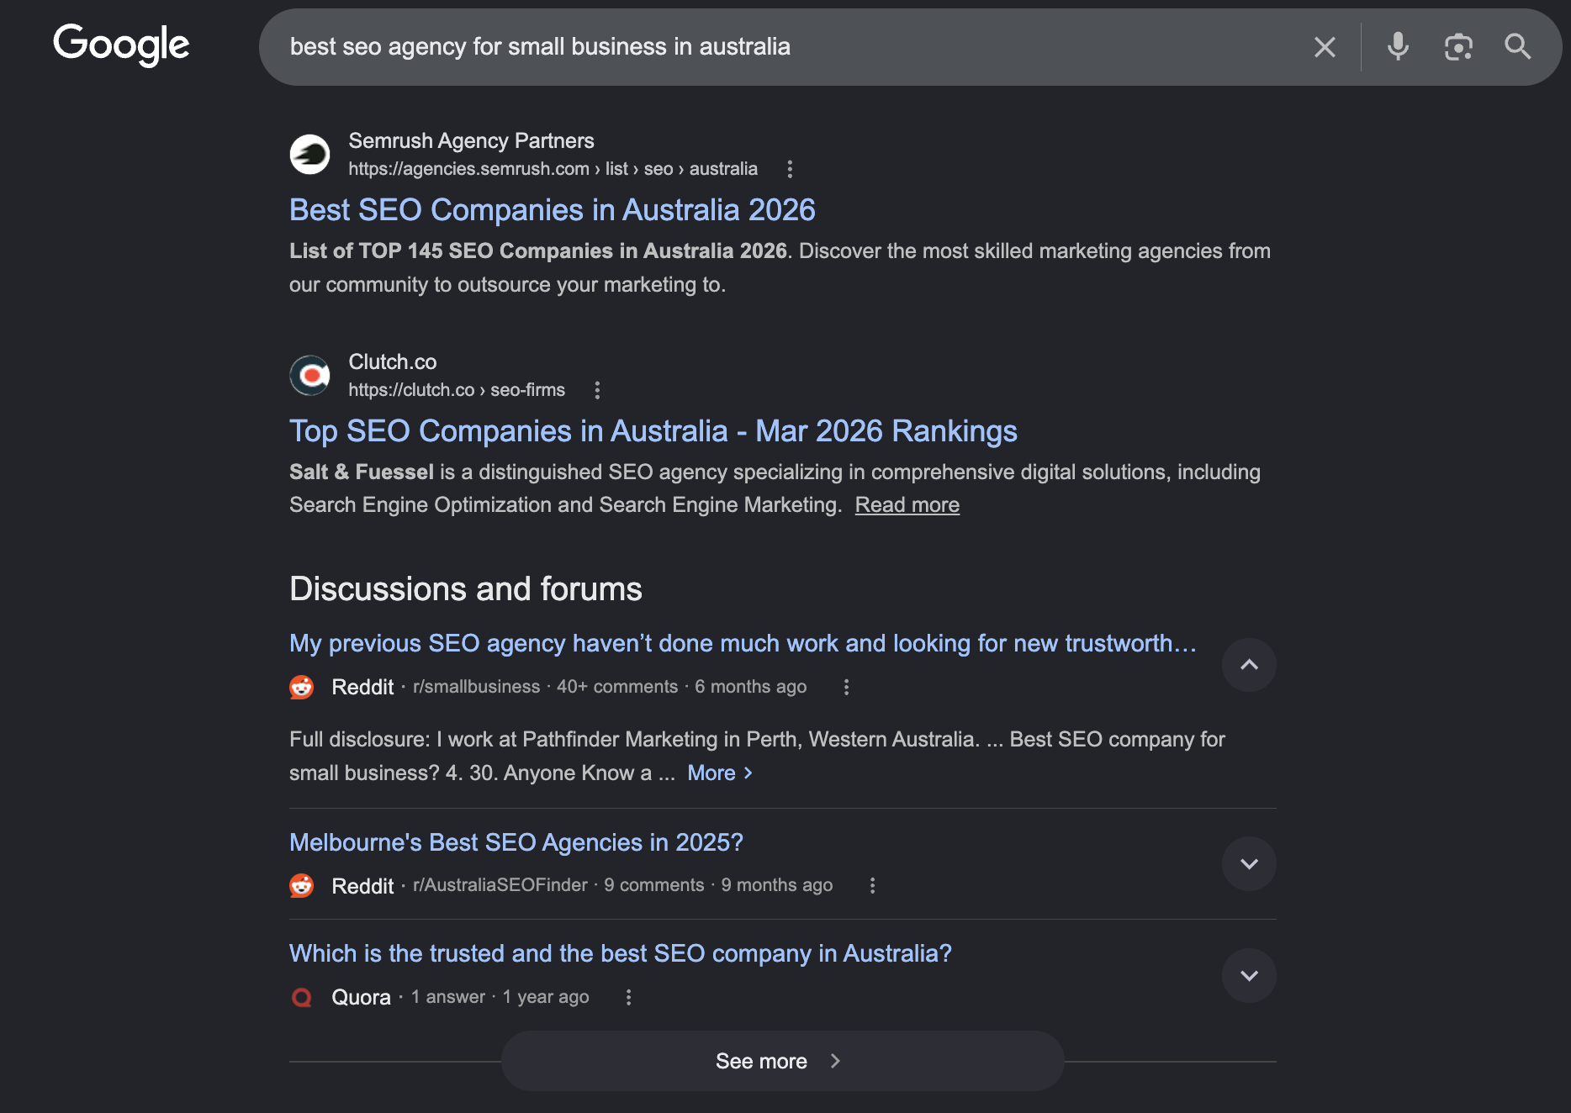1571x1113 pixels.
Task: Click the Semrush Agency Partners favicon
Action: [x=309, y=155]
